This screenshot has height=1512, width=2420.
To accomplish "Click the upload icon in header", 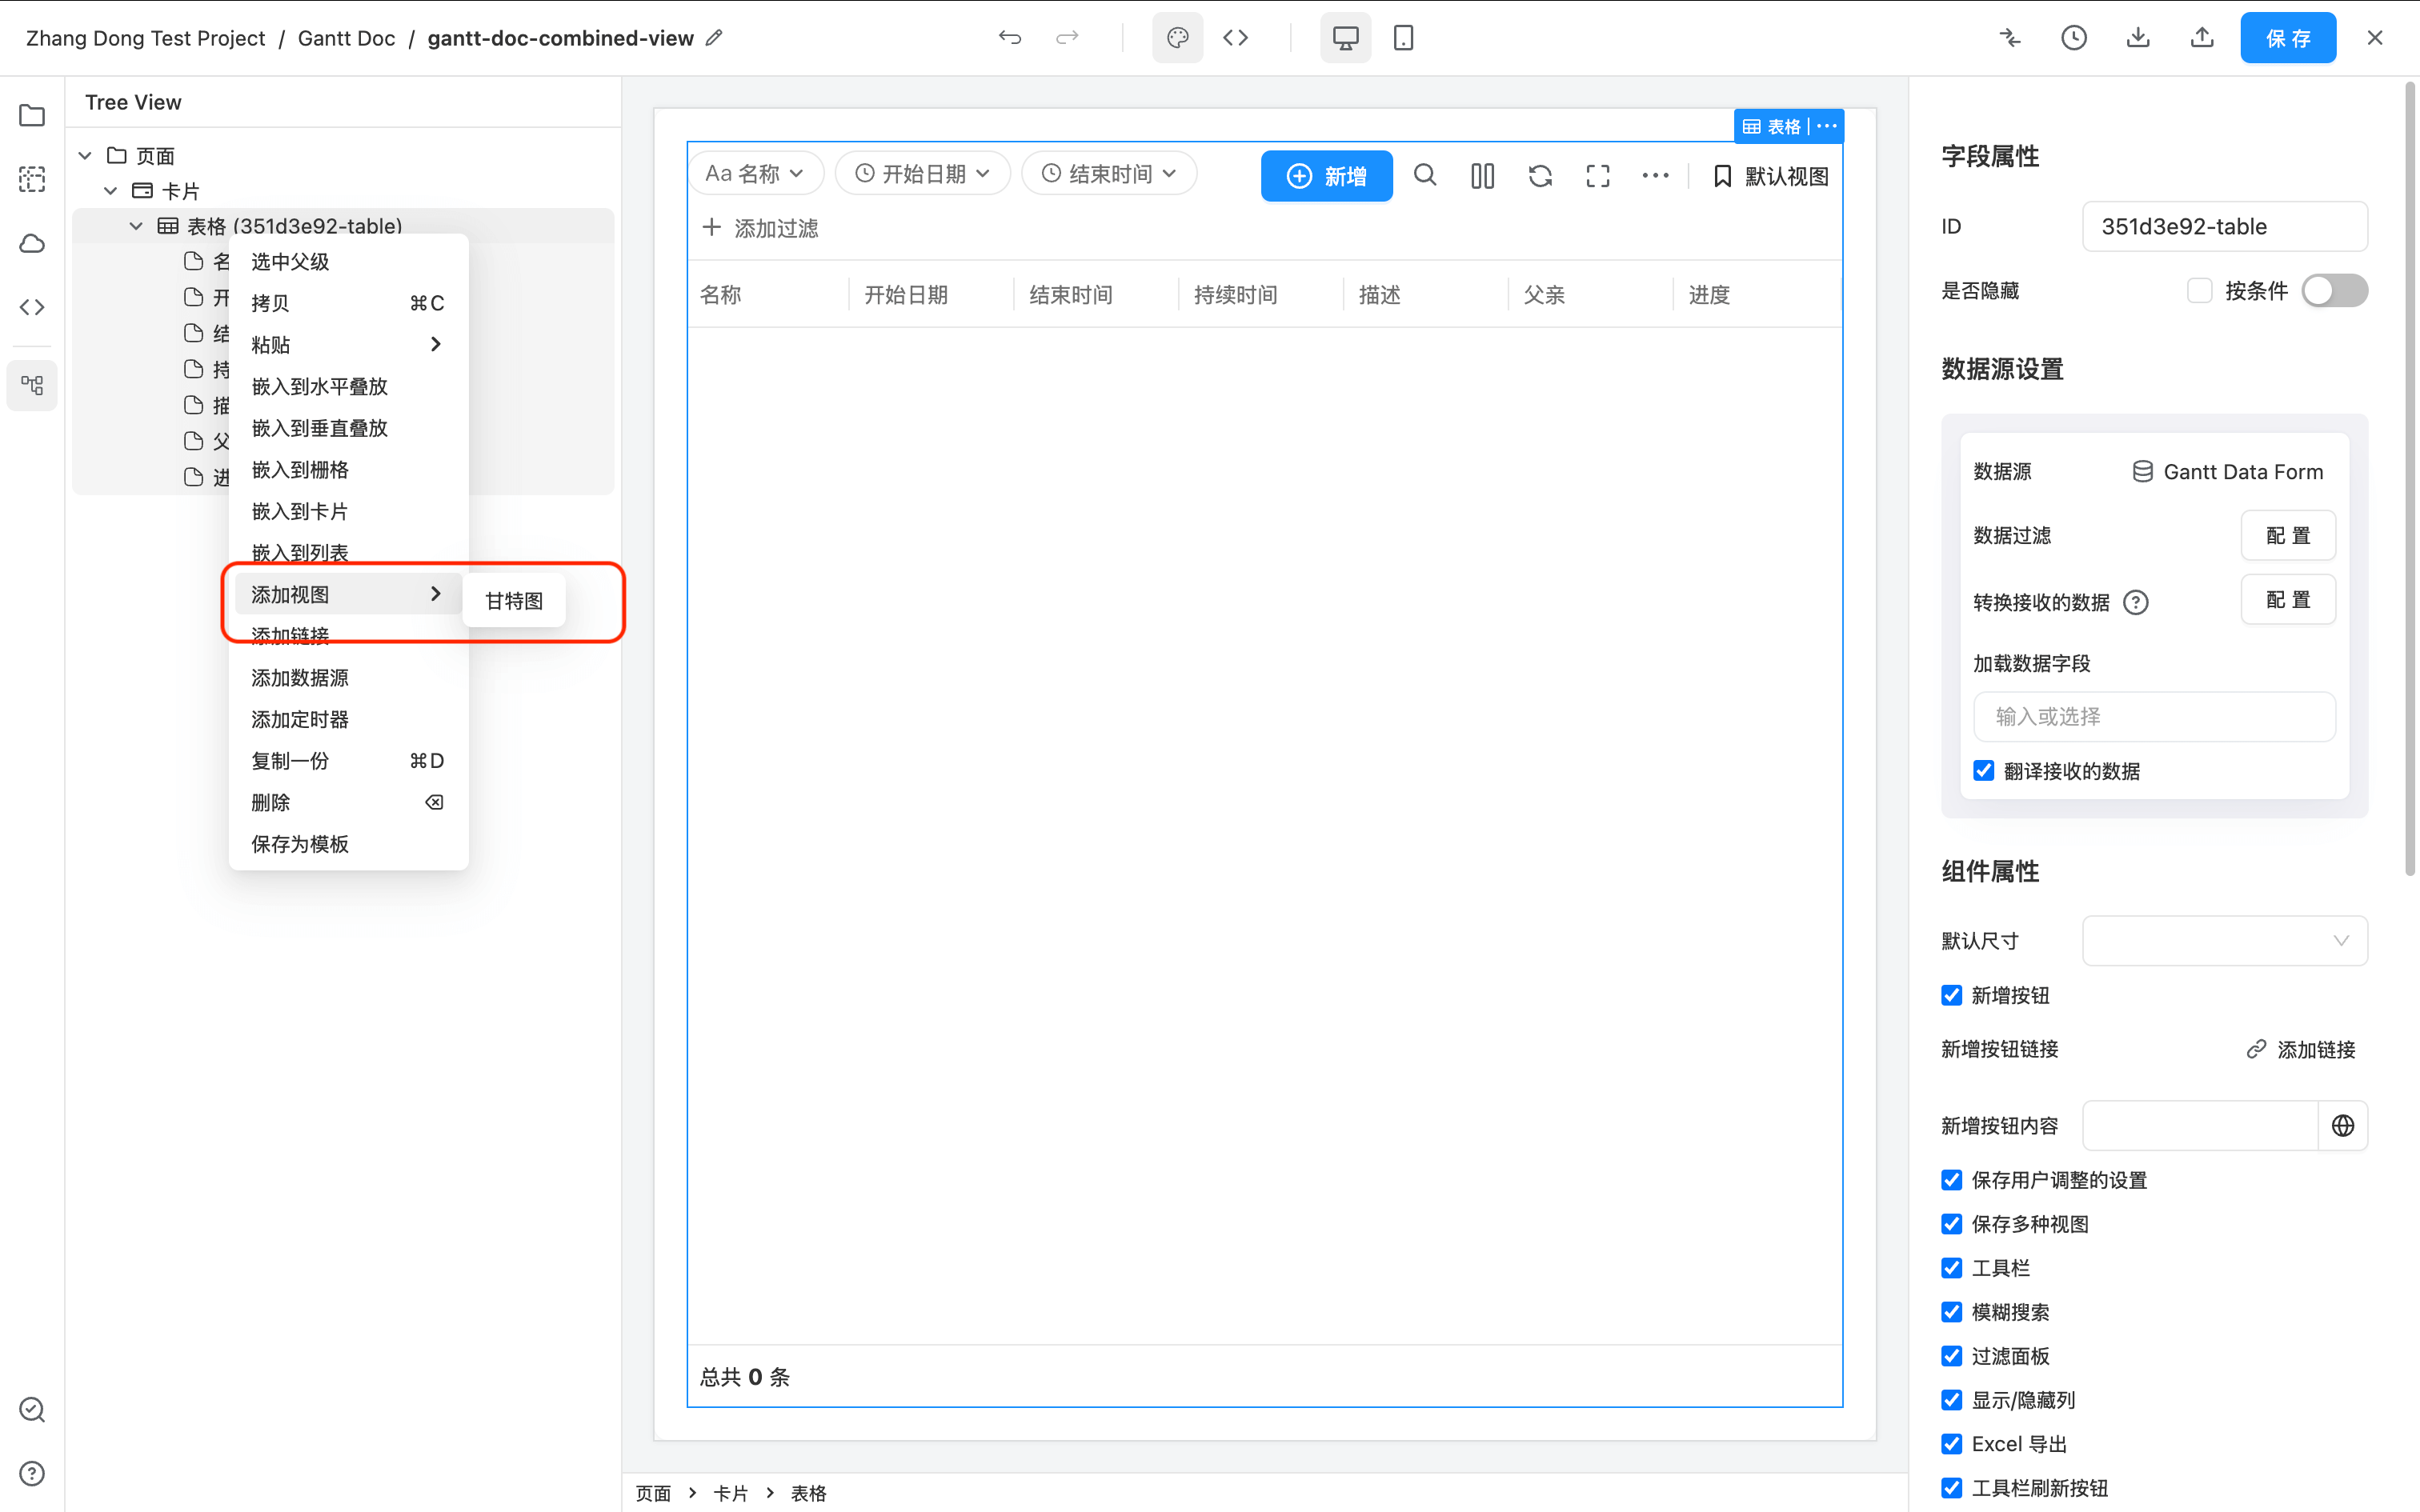I will (x=2202, y=38).
